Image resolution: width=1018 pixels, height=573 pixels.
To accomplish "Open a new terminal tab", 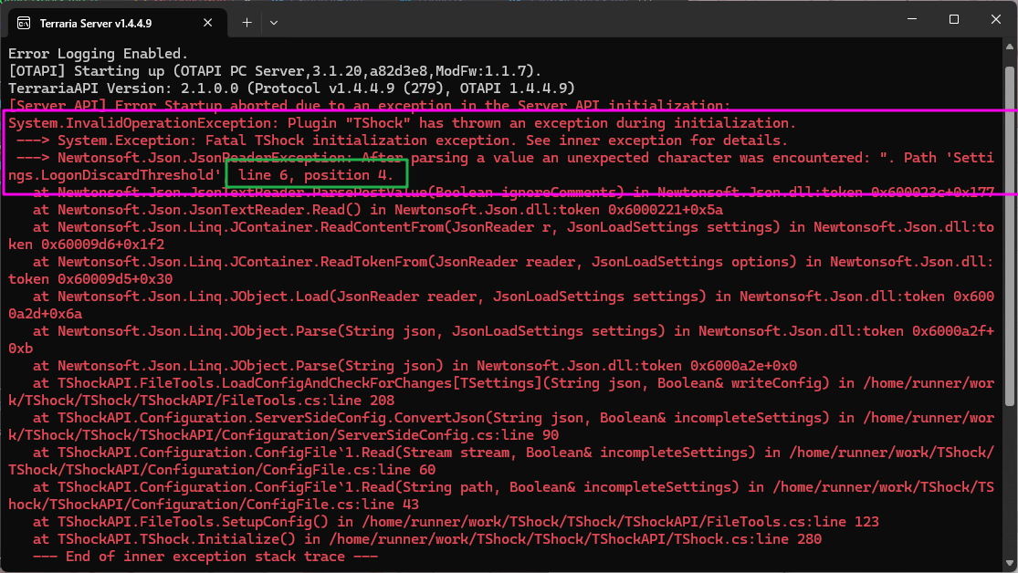I will click(247, 23).
